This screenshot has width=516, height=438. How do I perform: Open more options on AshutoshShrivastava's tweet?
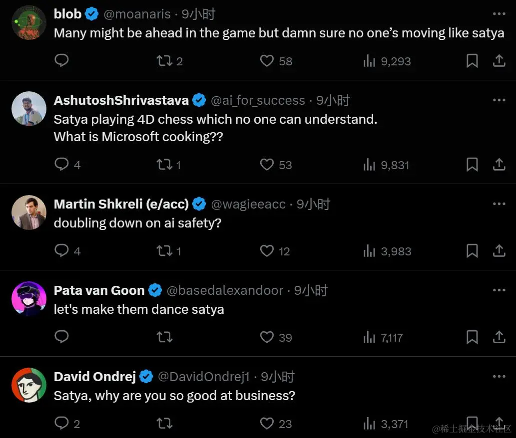click(x=499, y=100)
